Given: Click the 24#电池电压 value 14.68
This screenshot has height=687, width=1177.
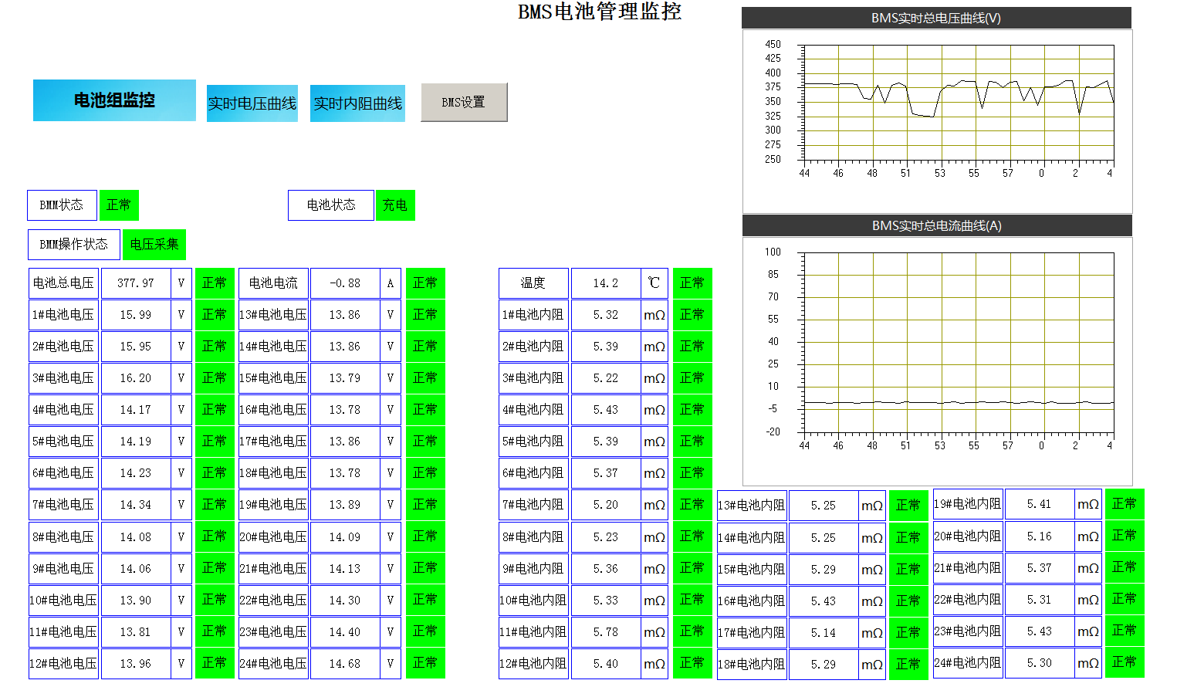Looking at the screenshot, I should tap(345, 664).
